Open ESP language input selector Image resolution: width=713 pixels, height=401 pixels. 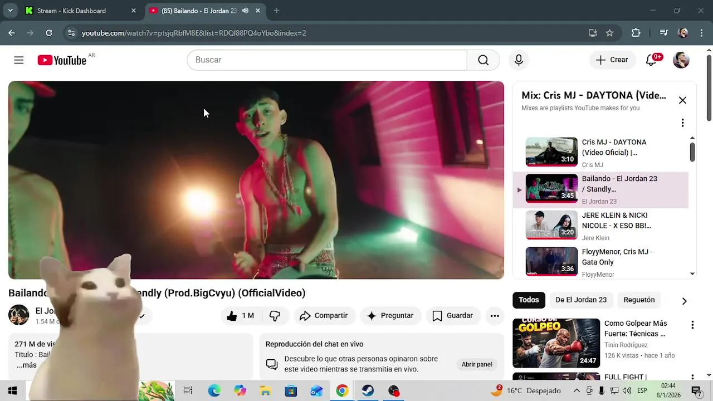642,391
